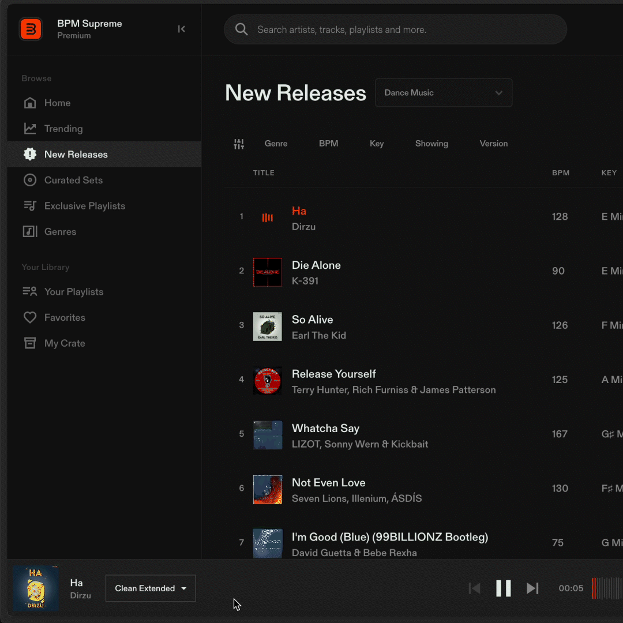Click the Release Yourself track title
Screen dimensions: 623x623
[x=334, y=374]
